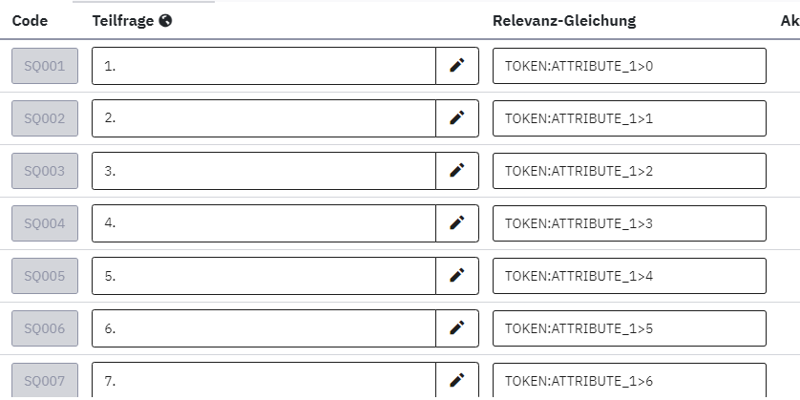
Task: Open the editor pencil for subquestion SQ003
Action: coord(457,171)
